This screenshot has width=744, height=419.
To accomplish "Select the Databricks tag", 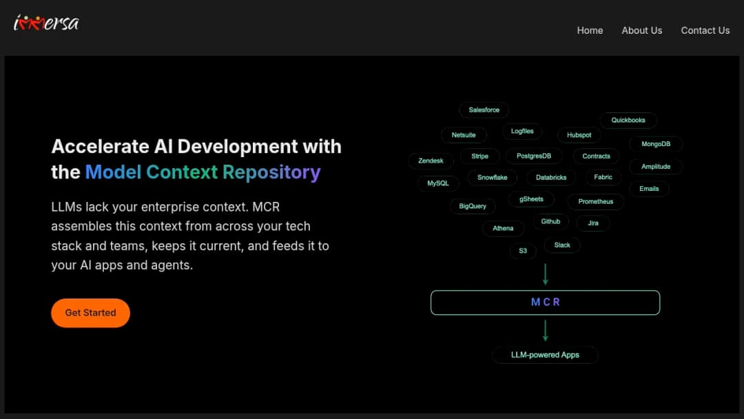I will 551,178.
